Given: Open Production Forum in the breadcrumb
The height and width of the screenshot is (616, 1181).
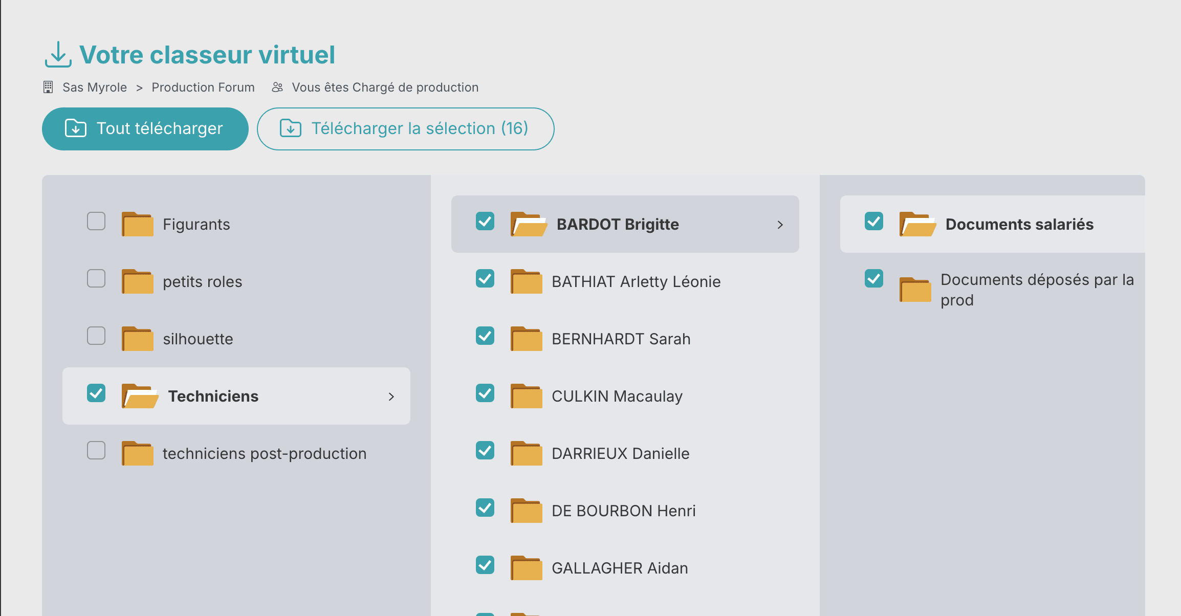Looking at the screenshot, I should 203,87.
